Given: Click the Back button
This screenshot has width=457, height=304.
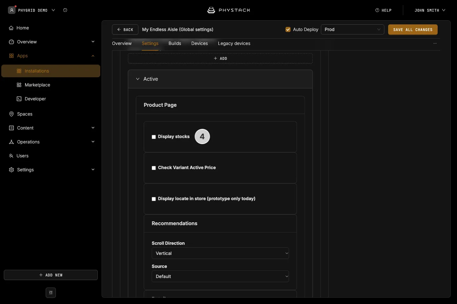Looking at the screenshot, I should point(125,29).
